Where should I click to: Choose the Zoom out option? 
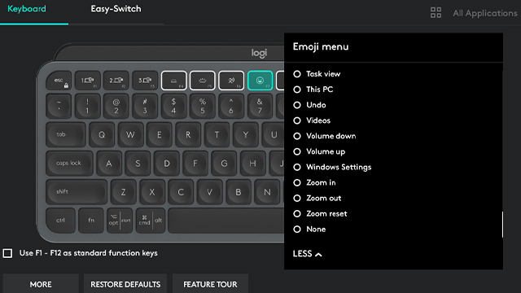click(317, 199)
